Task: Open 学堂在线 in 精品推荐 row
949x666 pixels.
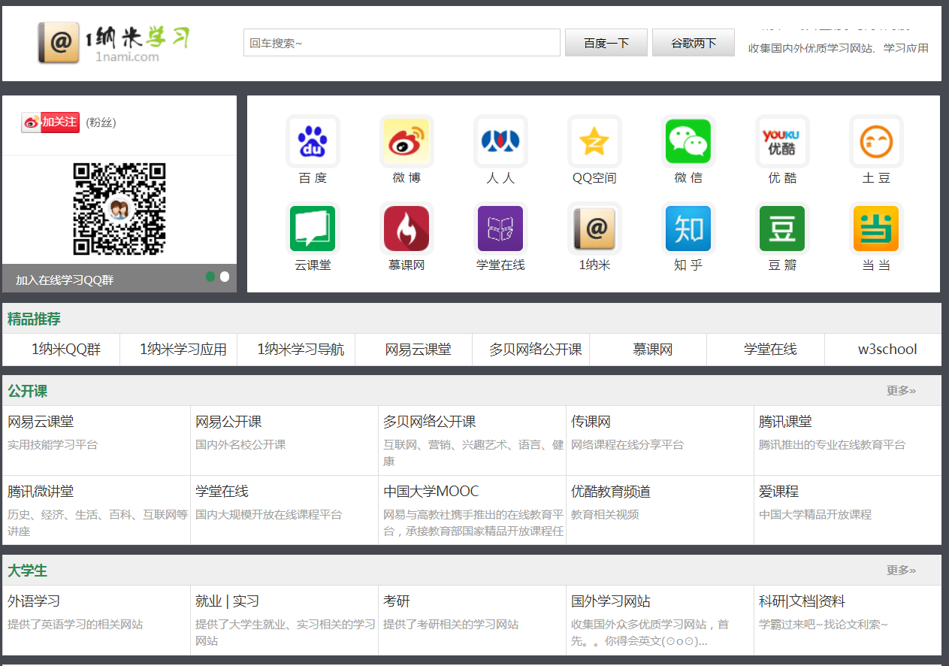Action: pos(770,350)
